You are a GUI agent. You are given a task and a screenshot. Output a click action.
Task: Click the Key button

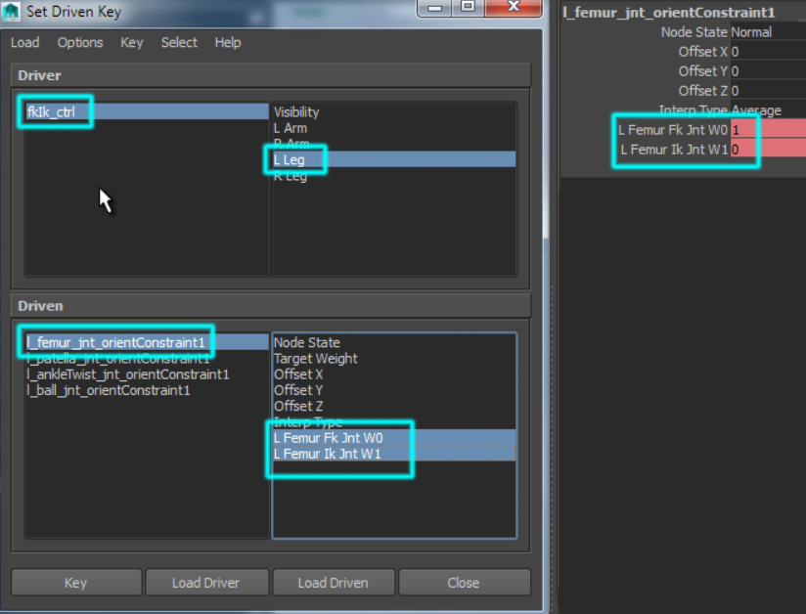pyautogui.click(x=76, y=582)
